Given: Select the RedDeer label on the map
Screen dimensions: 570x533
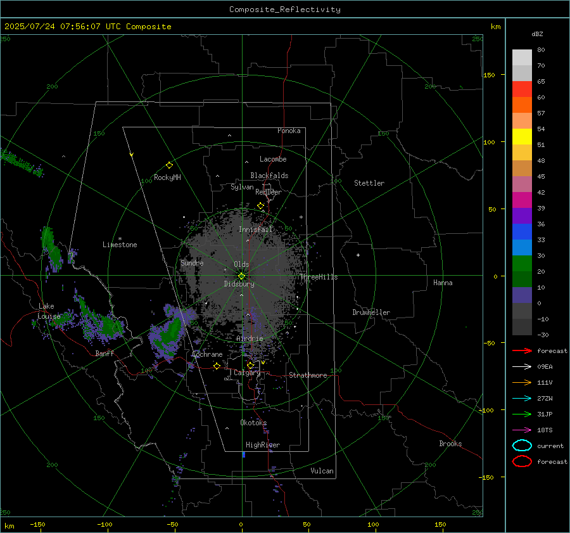Looking at the screenshot, I should (269, 192).
